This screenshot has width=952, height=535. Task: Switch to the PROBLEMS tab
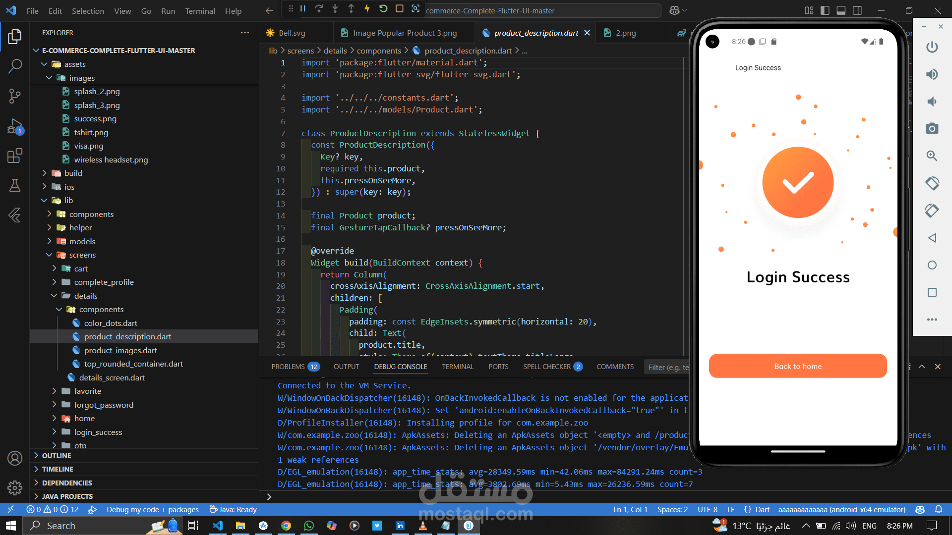tap(288, 367)
